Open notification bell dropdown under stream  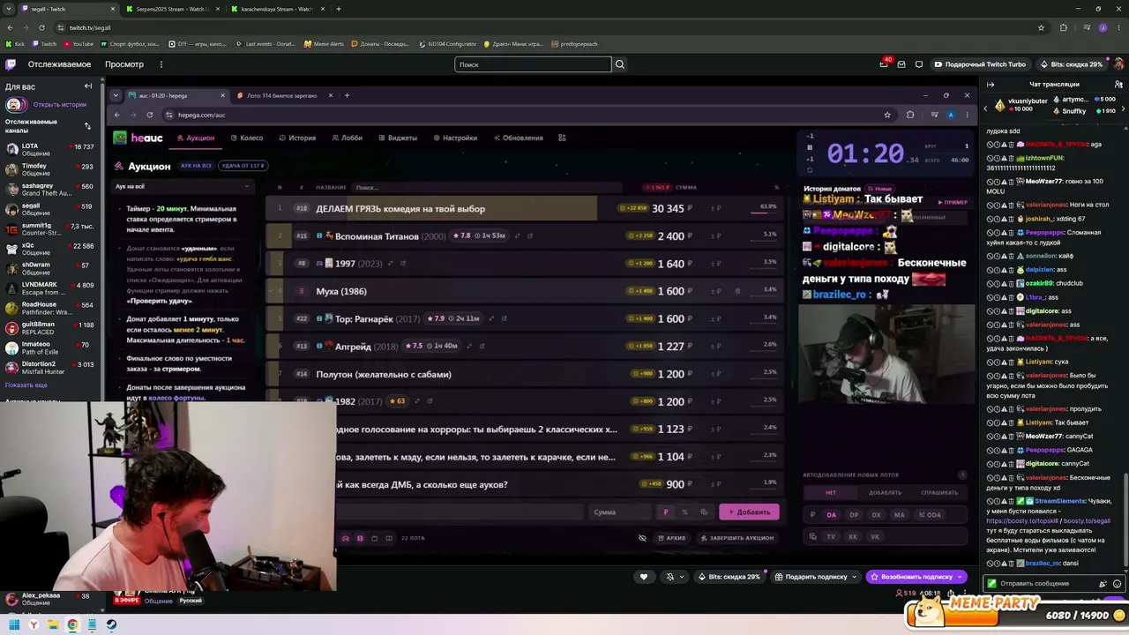(x=673, y=577)
